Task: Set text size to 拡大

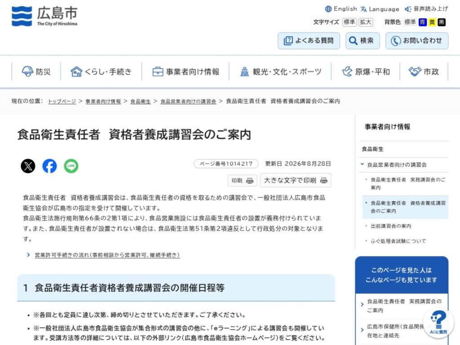Action: [366, 22]
